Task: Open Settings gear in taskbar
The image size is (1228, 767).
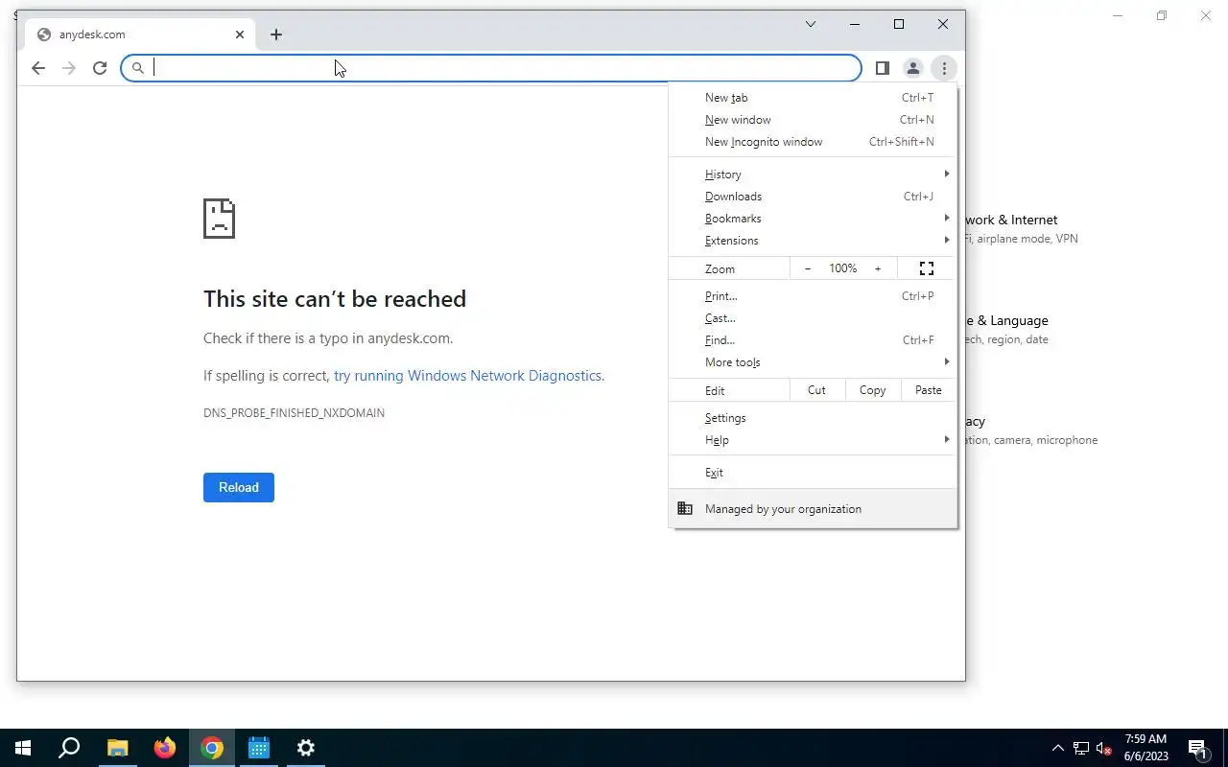Action: [x=306, y=748]
